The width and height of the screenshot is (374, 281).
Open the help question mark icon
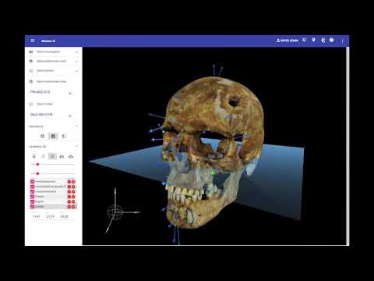pos(332,40)
